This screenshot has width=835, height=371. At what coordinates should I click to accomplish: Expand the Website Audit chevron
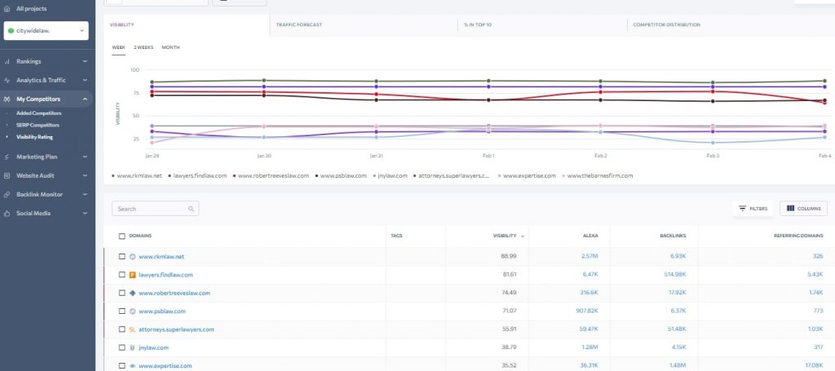coord(85,175)
